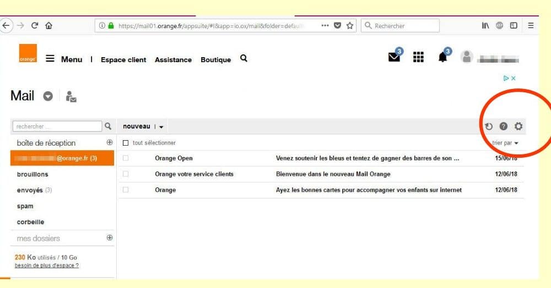Open the help question mark icon
The width and height of the screenshot is (551, 288).
tap(504, 126)
